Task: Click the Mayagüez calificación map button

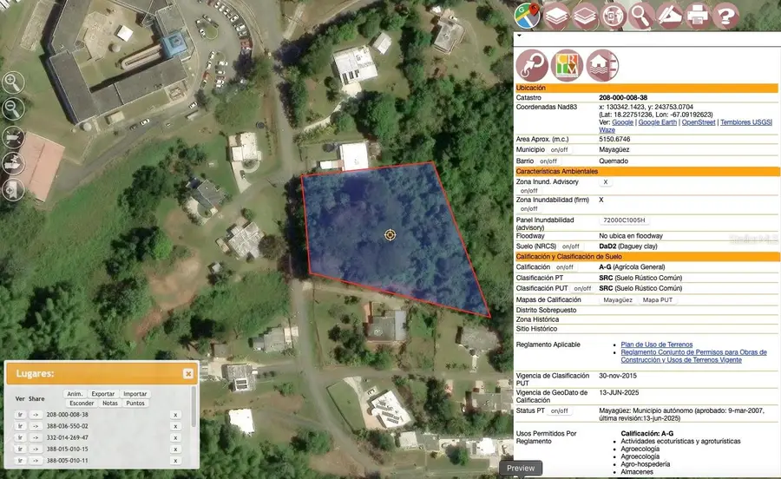Action: (618, 300)
